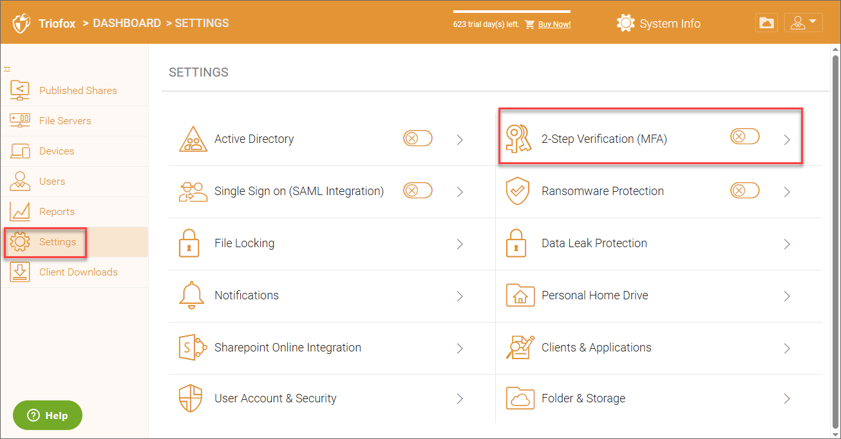Expand Single Sign on chevron arrow
This screenshot has width=841, height=439.
(460, 192)
